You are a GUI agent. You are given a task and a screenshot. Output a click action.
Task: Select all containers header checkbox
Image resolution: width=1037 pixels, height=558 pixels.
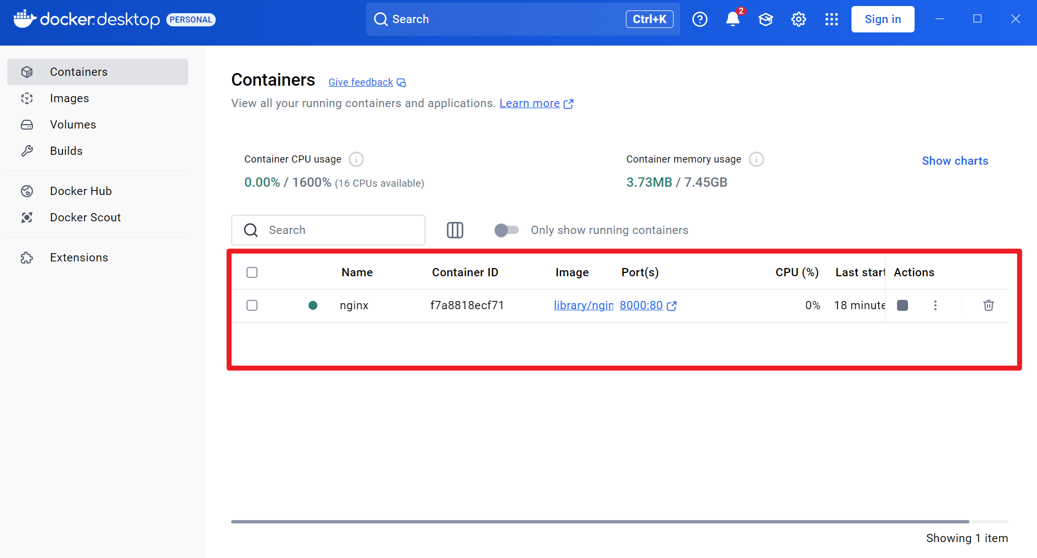252,272
